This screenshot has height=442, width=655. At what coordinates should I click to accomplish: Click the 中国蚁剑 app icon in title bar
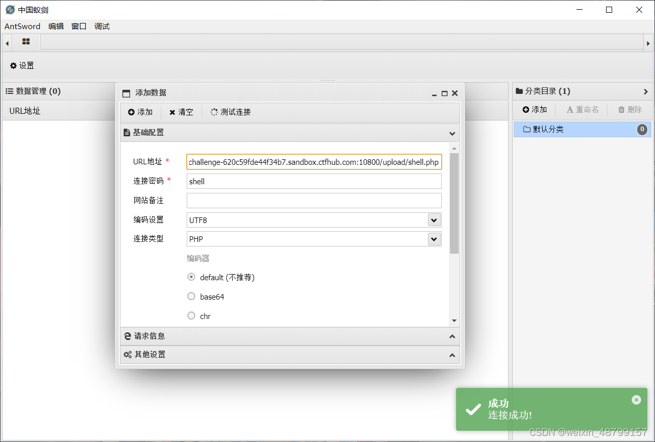pos(10,10)
